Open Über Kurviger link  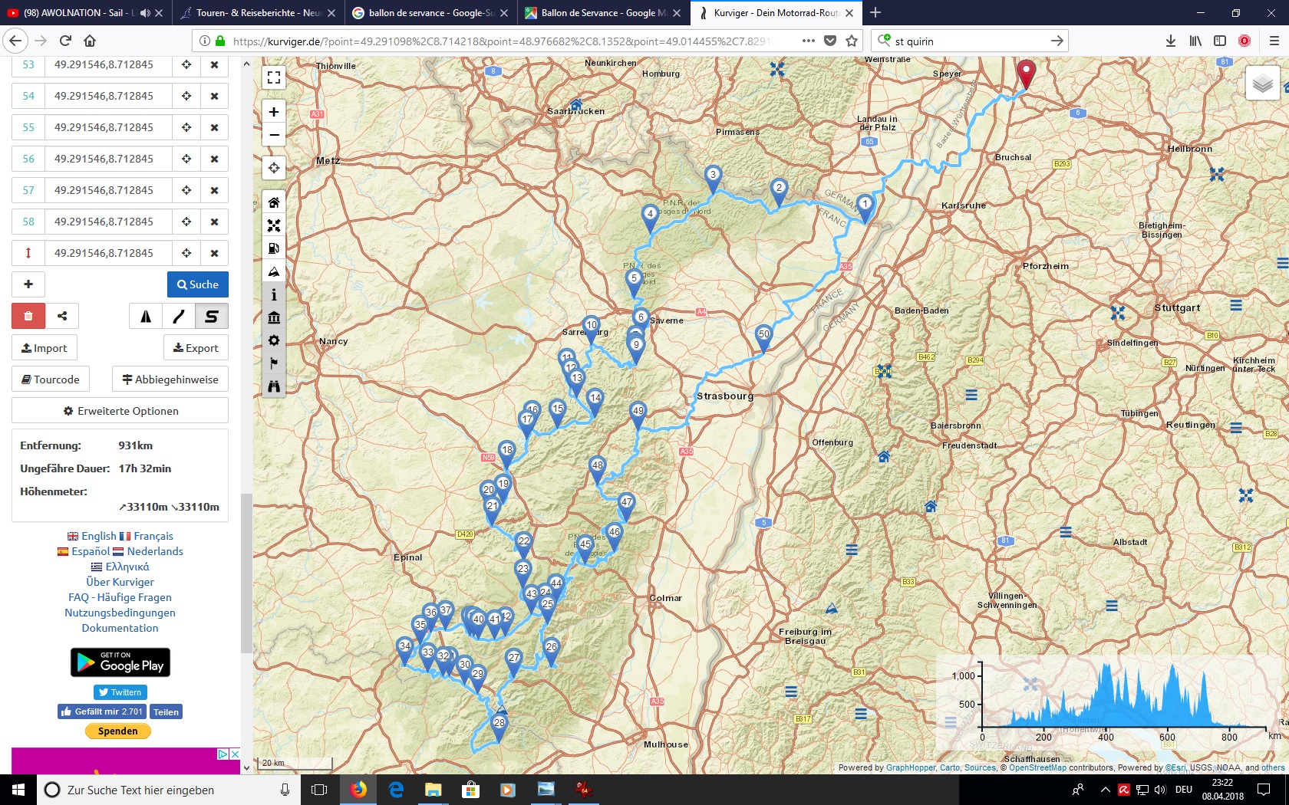[x=120, y=582]
